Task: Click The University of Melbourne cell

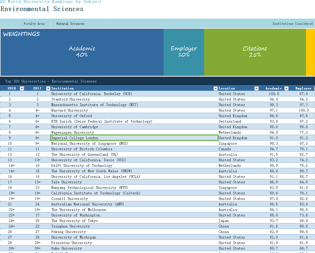Action: click(134, 210)
